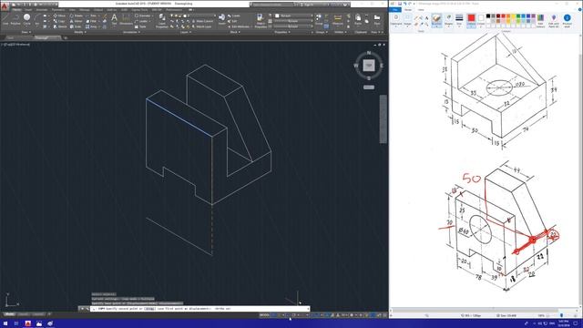
Task: Choose the Mirror command in Modify panel
Action: 77,21
